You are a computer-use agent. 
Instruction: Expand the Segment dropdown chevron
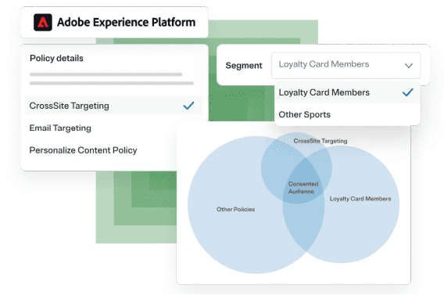click(x=409, y=66)
